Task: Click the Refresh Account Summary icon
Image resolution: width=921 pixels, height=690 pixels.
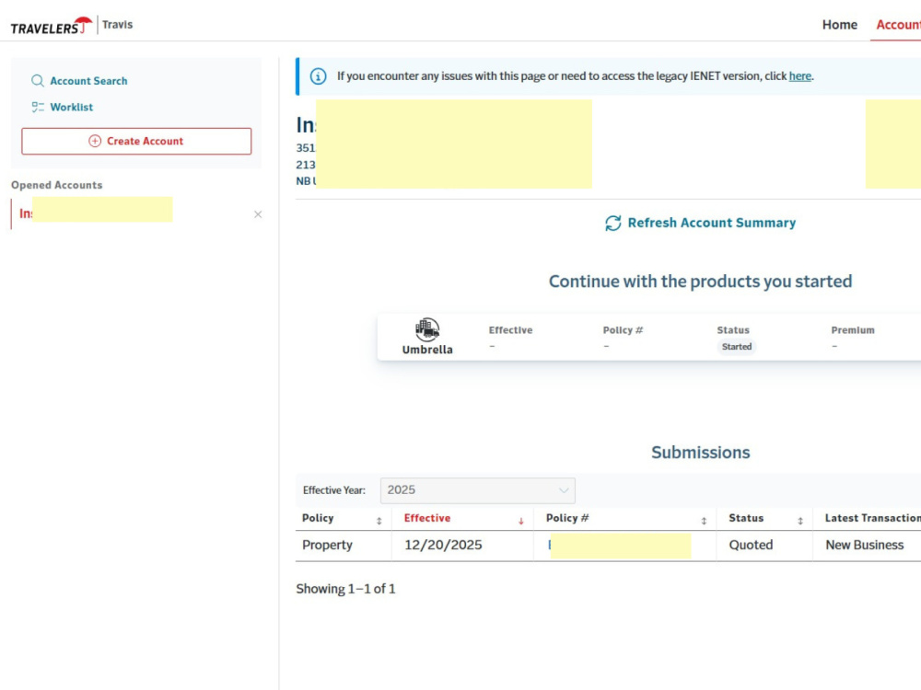Action: coord(612,223)
